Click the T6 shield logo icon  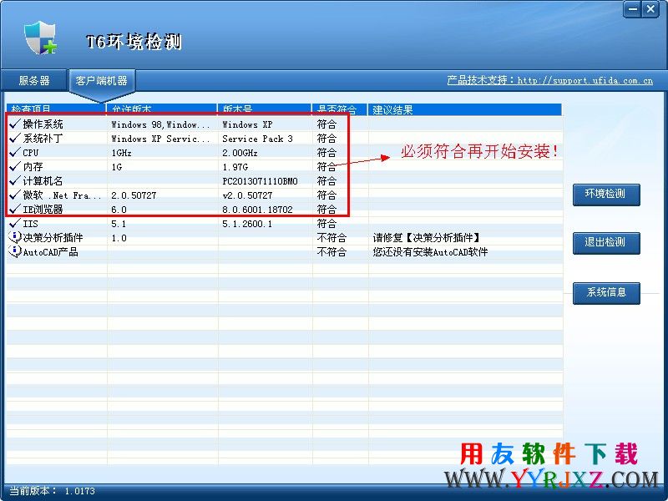click(40, 38)
